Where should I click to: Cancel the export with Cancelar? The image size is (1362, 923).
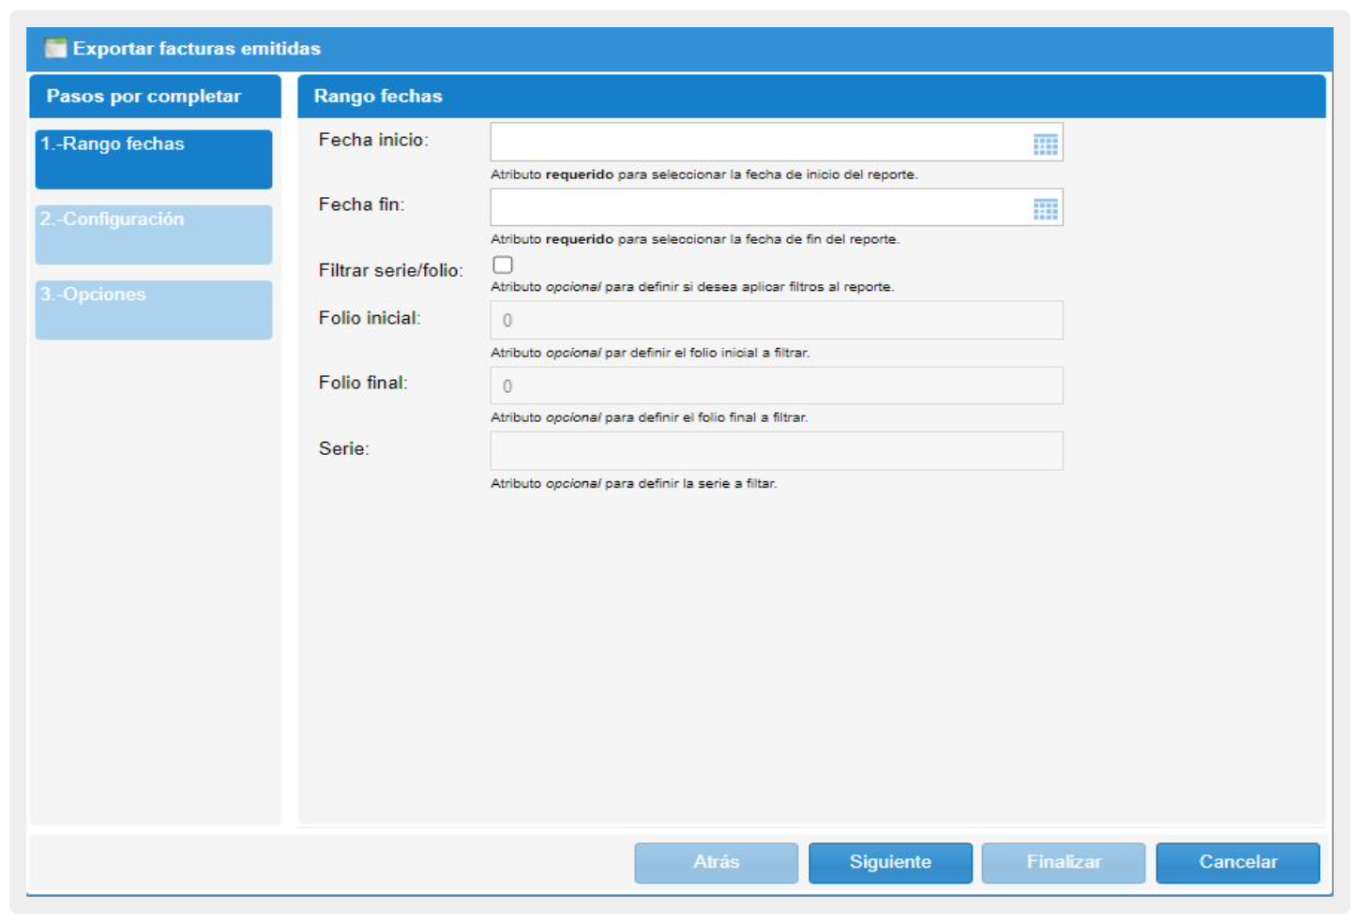point(1237,862)
